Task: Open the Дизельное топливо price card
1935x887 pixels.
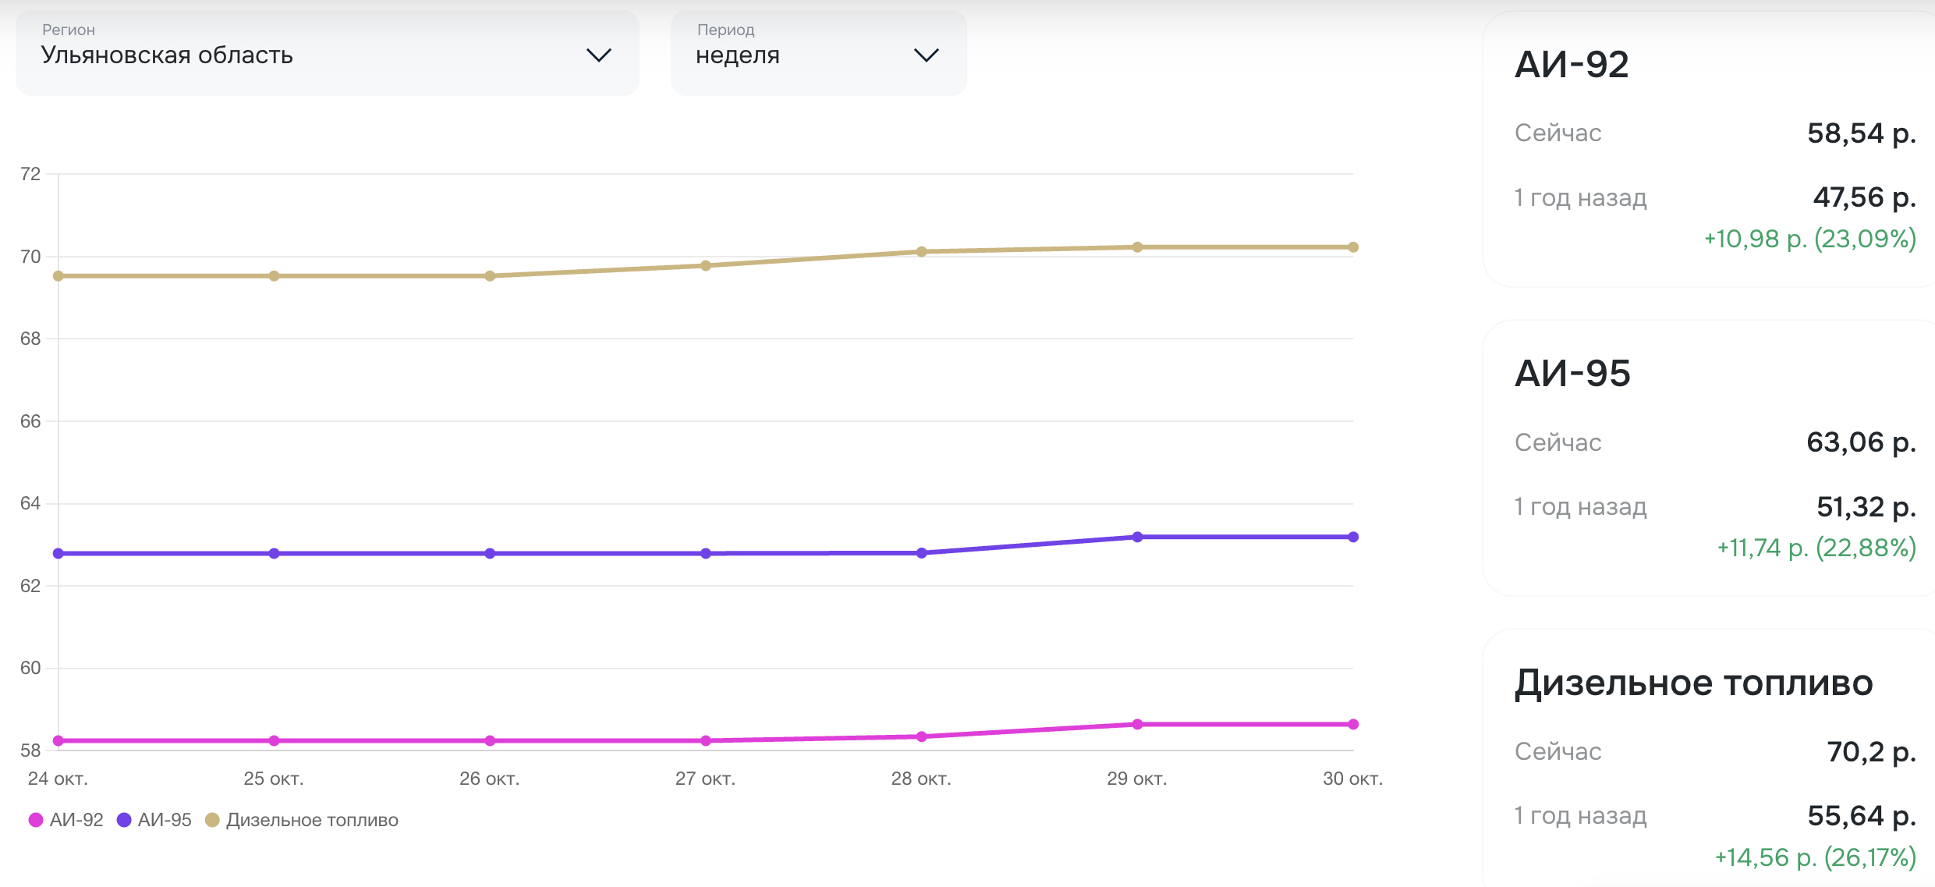Action: (1693, 683)
